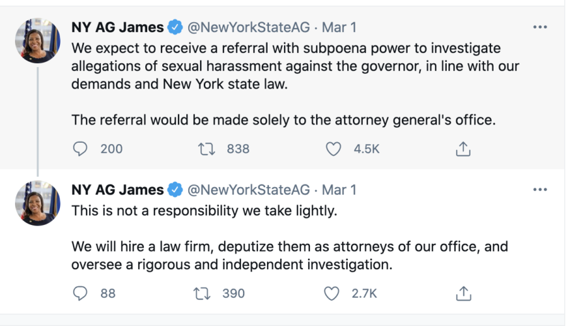Click verified badge on second tweet
The width and height of the screenshot is (568, 326).
point(175,190)
